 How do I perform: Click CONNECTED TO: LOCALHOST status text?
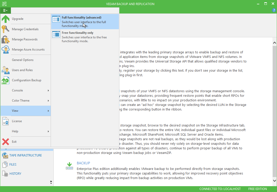coord(220,189)
